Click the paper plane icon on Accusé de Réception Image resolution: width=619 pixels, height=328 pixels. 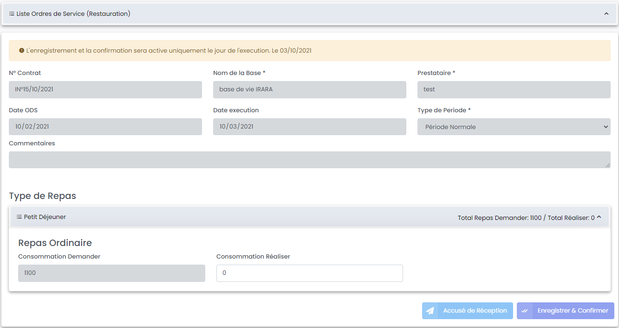tap(430, 311)
